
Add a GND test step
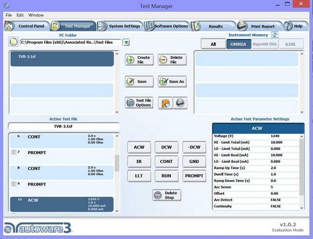pos(194,162)
